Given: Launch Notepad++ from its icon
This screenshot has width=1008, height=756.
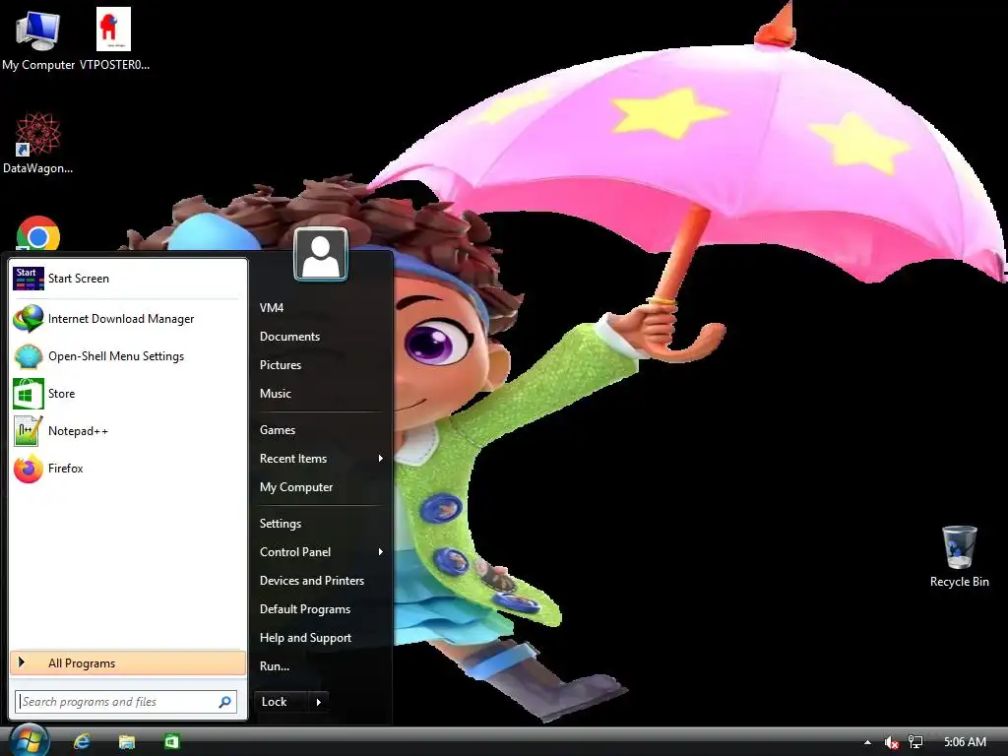Looking at the screenshot, I should [x=29, y=431].
